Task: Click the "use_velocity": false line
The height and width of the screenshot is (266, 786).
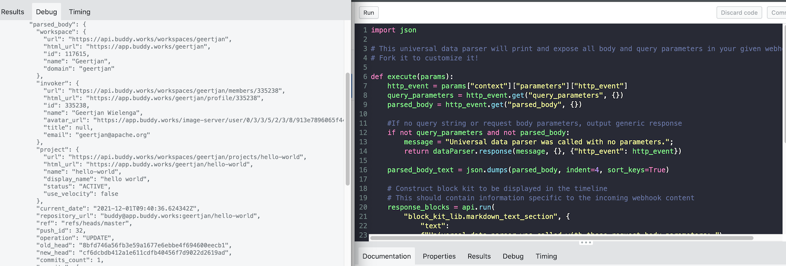Action: (81, 194)
